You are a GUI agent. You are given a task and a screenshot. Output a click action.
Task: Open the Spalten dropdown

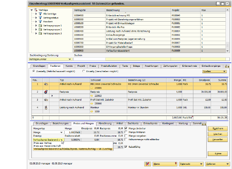point(214,71)
